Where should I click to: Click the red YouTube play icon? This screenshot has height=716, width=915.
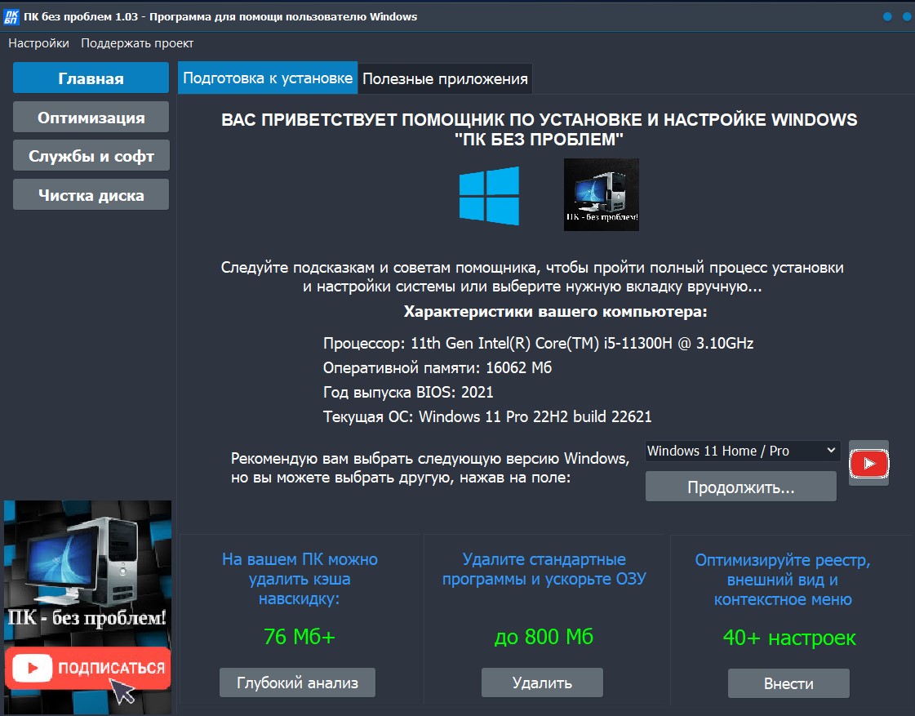pyautogui.click(x=868, y=464)
